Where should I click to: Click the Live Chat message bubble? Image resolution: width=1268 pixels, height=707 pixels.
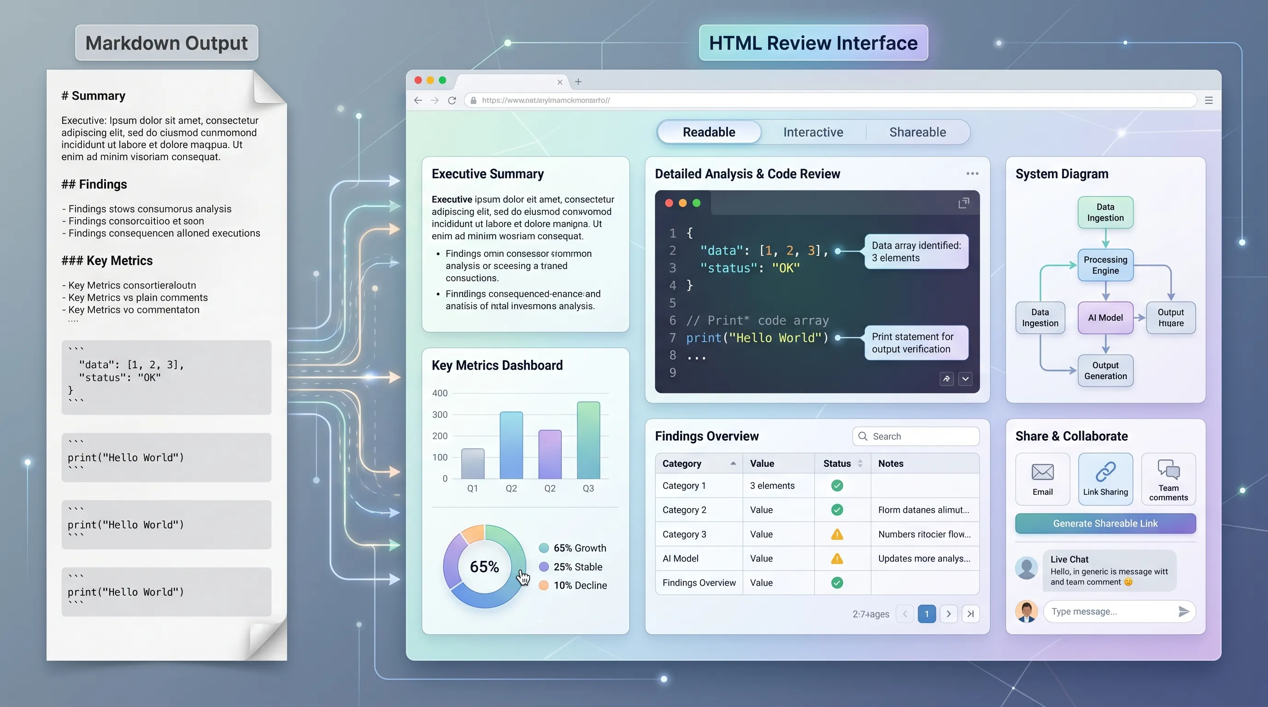[x=1109, y=570]
